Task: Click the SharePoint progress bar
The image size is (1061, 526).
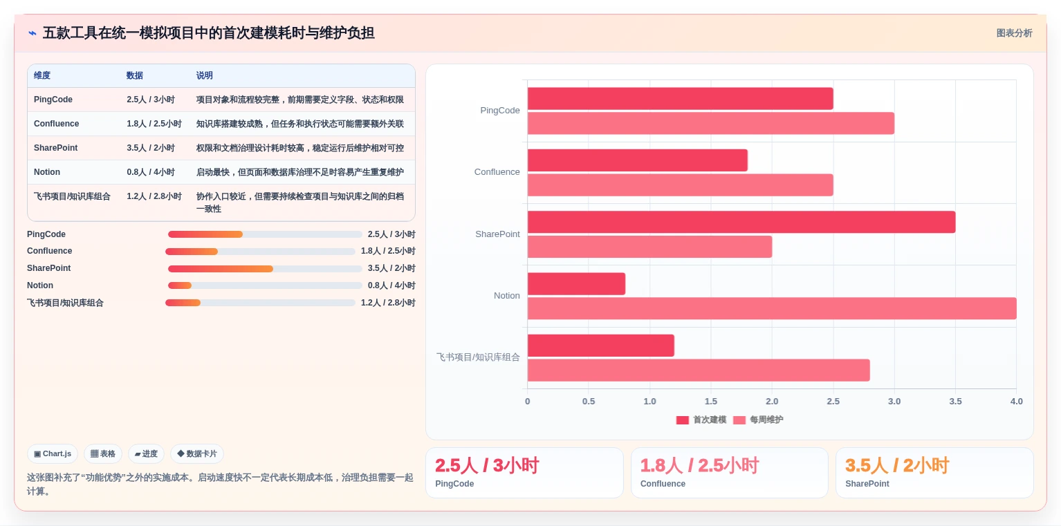Action: point(265,269)
